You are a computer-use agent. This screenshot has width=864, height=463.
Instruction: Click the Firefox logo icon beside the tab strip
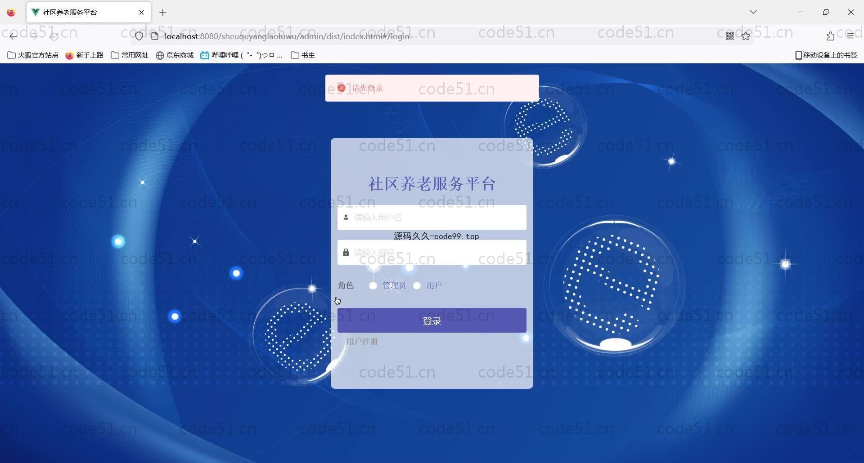(11, 13)
